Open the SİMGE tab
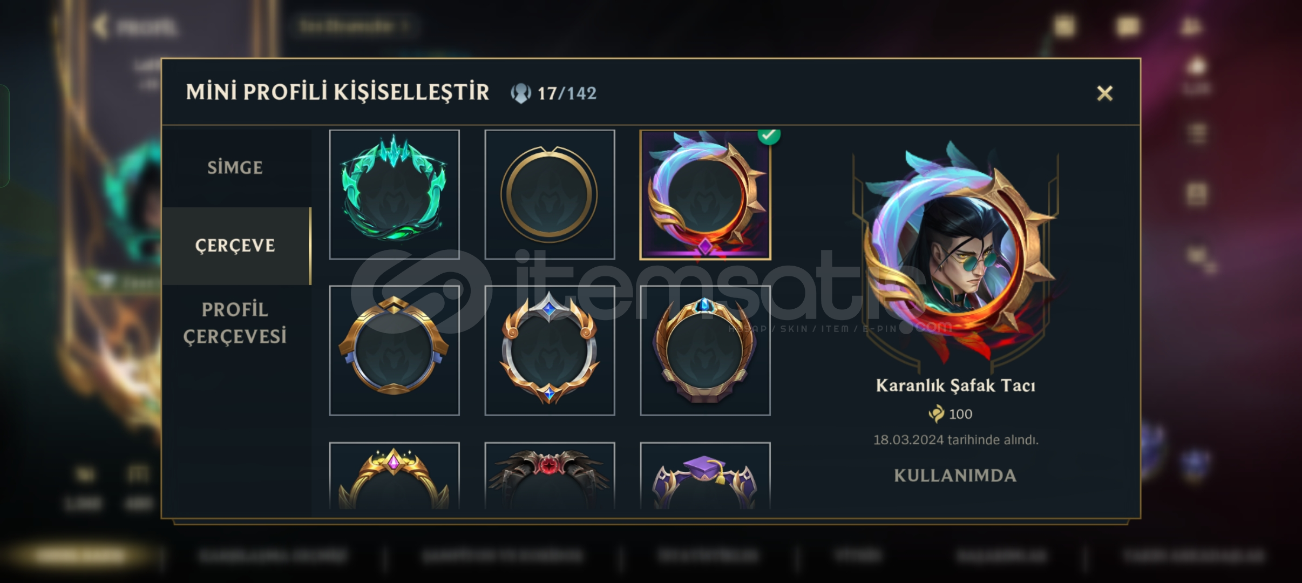This screenshot has width=1302, height=583. click(x=236, y=167)
